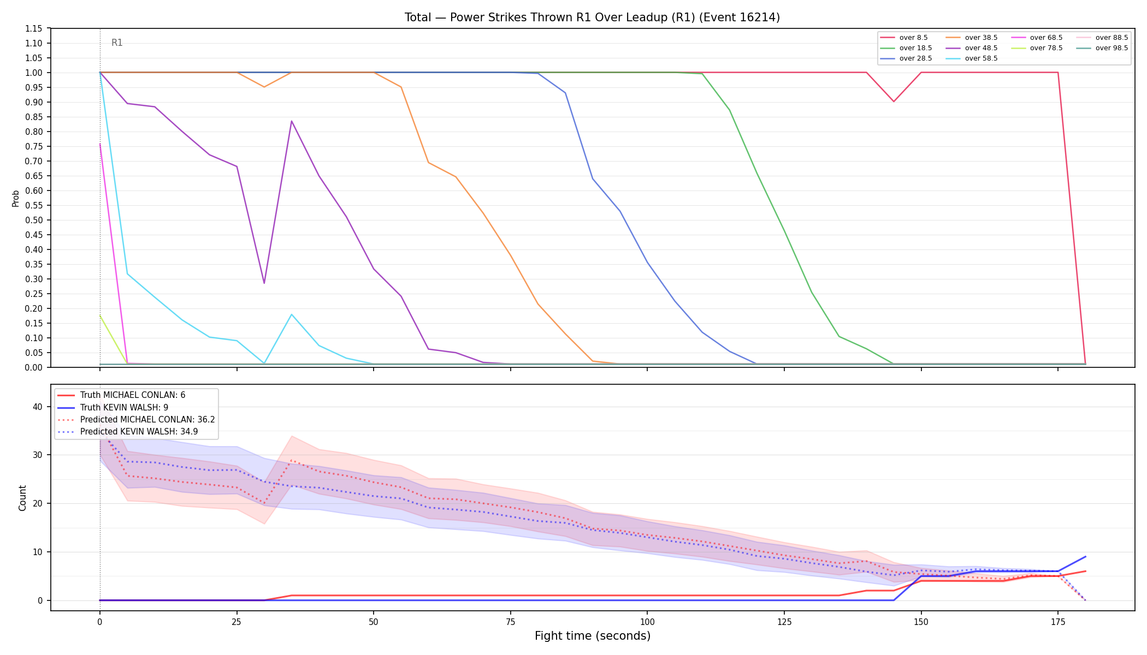Click the bottom chart y-tick '10'
The width and height of the screenshot is (1147, 655).
point(37,552)
